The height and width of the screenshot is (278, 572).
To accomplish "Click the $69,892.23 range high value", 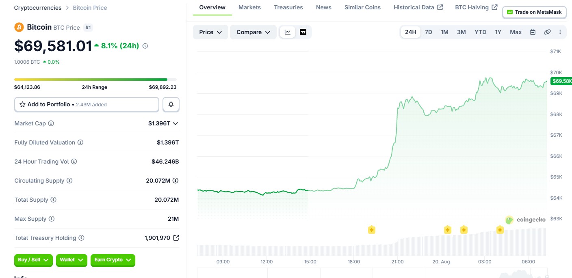I will pos(162,87).
